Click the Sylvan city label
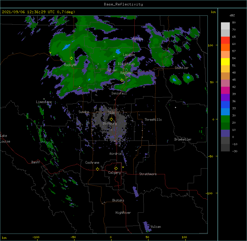The height and width of the screenshot is (241, 247). 112,70
